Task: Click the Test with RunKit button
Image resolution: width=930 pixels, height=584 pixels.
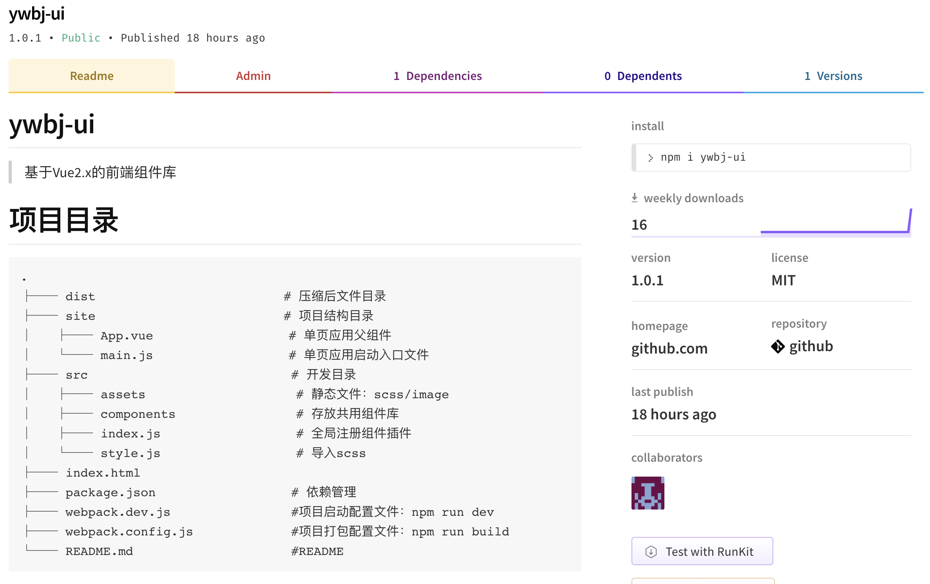Action: point(702,551)
